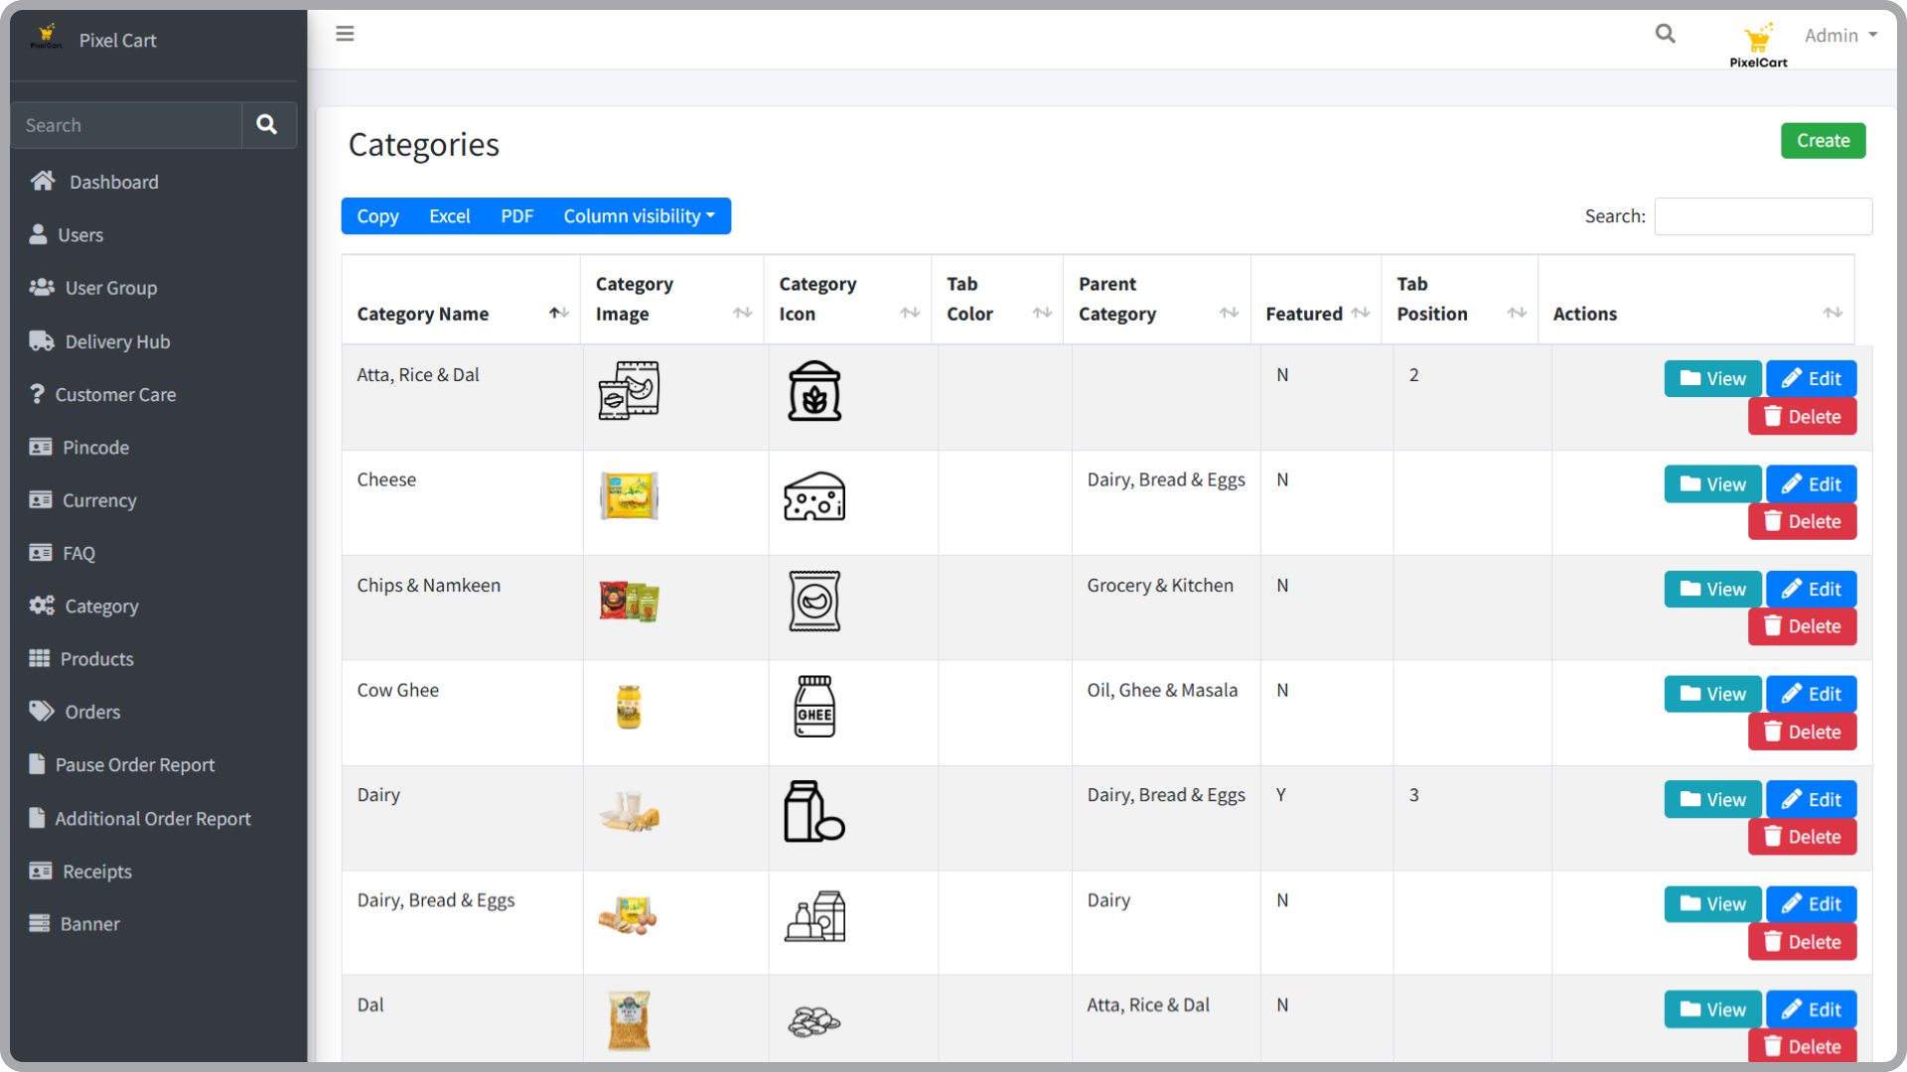Delete the Atta, Rice & Dal category
Screen dimensions: 1907x1072
pos(1802,417)
